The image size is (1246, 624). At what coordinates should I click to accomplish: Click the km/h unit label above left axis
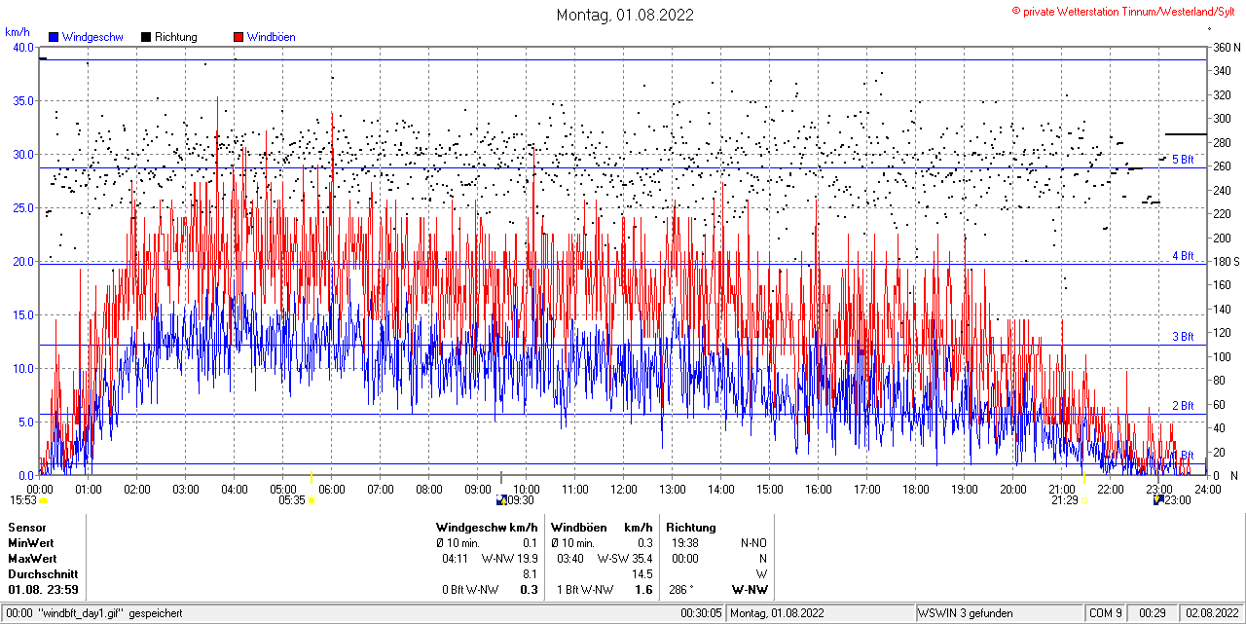pos(17,32)
